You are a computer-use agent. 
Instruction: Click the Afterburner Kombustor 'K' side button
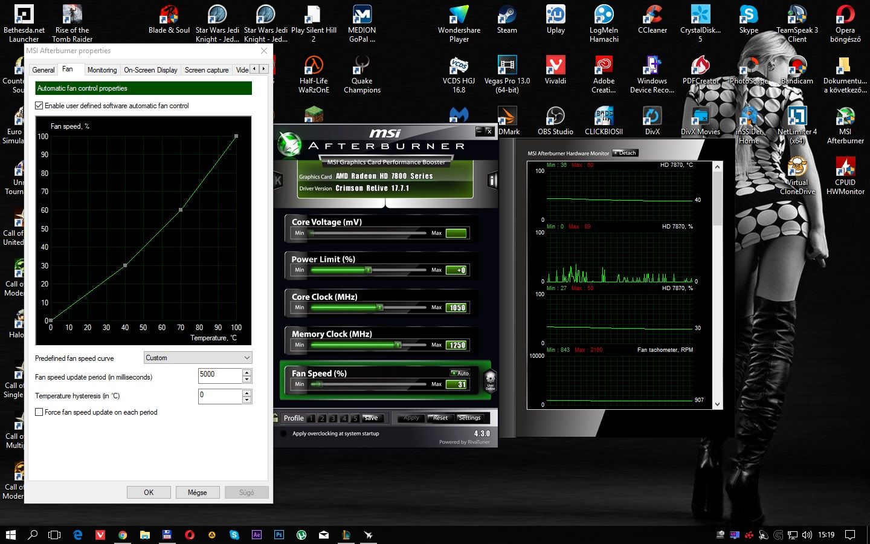click(x=279, y=180)
